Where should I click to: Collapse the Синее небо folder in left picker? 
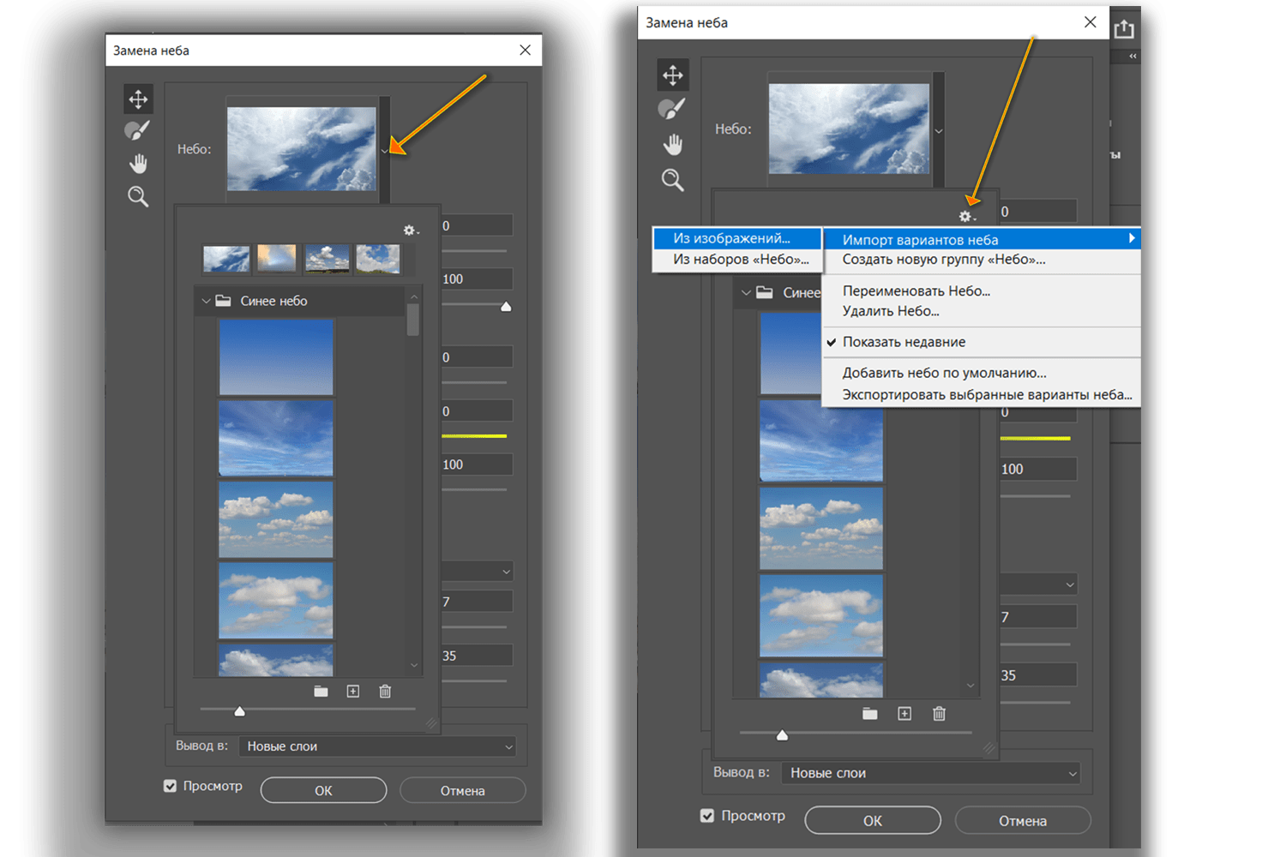[206, 301]
